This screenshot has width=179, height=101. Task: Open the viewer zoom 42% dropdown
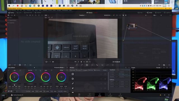pyautogui.click(x=47, y=15)
